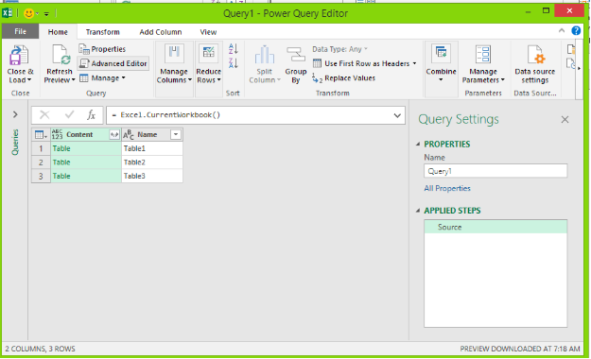The image size is (591, 359).
Task: Switch to the Transform tab
Action: [102, 32]
